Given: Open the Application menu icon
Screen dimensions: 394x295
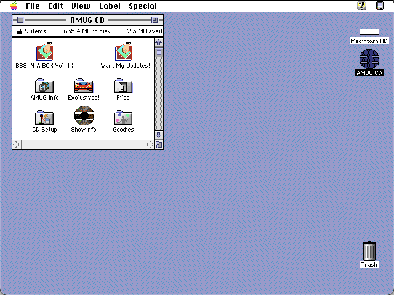Looking at the screenshot, I should pos(380,6).
